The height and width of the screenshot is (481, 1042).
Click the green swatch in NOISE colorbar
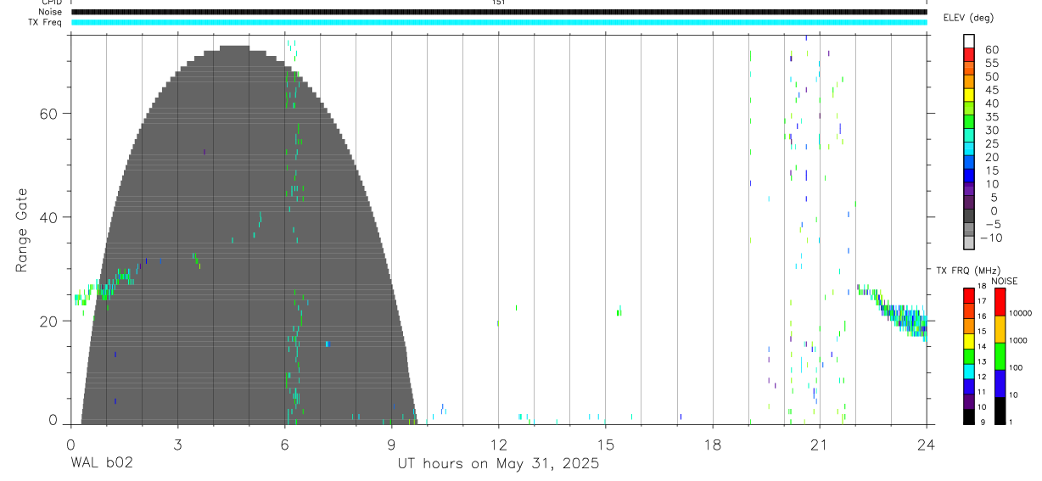[1000, 356]
